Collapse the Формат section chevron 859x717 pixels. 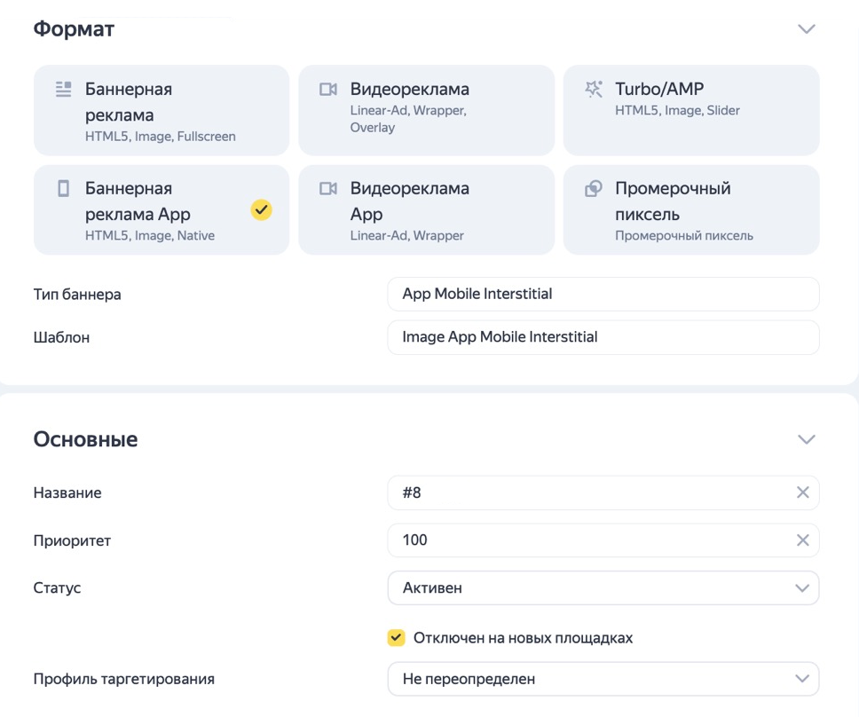(x=806, y=29)
